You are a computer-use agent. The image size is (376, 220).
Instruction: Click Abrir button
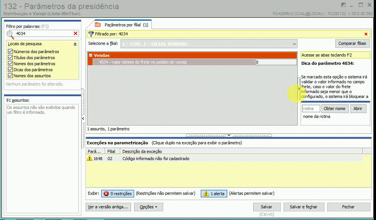click(358, 108)
